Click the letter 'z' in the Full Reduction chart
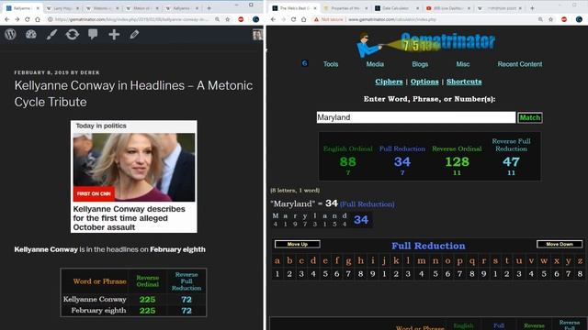The width and height of the screenshot is (588, 330). pyautogui.click(x=580, y=260)
